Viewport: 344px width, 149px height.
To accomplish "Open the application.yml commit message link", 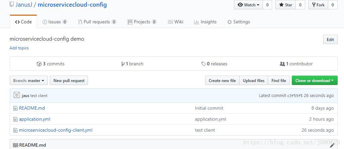I will click(210, 119).
